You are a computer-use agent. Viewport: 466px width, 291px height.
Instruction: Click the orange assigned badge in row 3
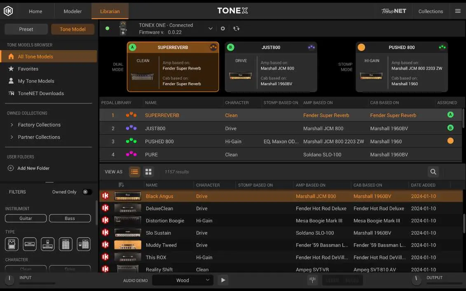coord(450,141)
